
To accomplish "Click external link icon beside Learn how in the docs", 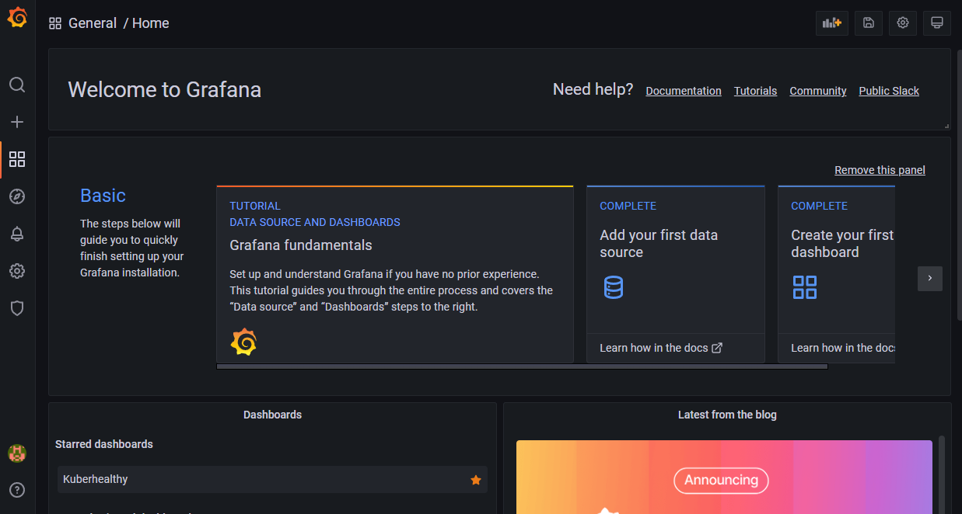I will [x=717, y=348].
